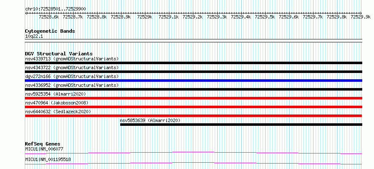Click the 72529k ruler tick label
The width and height of the screenshot is (374, 169).
point(145,17)
